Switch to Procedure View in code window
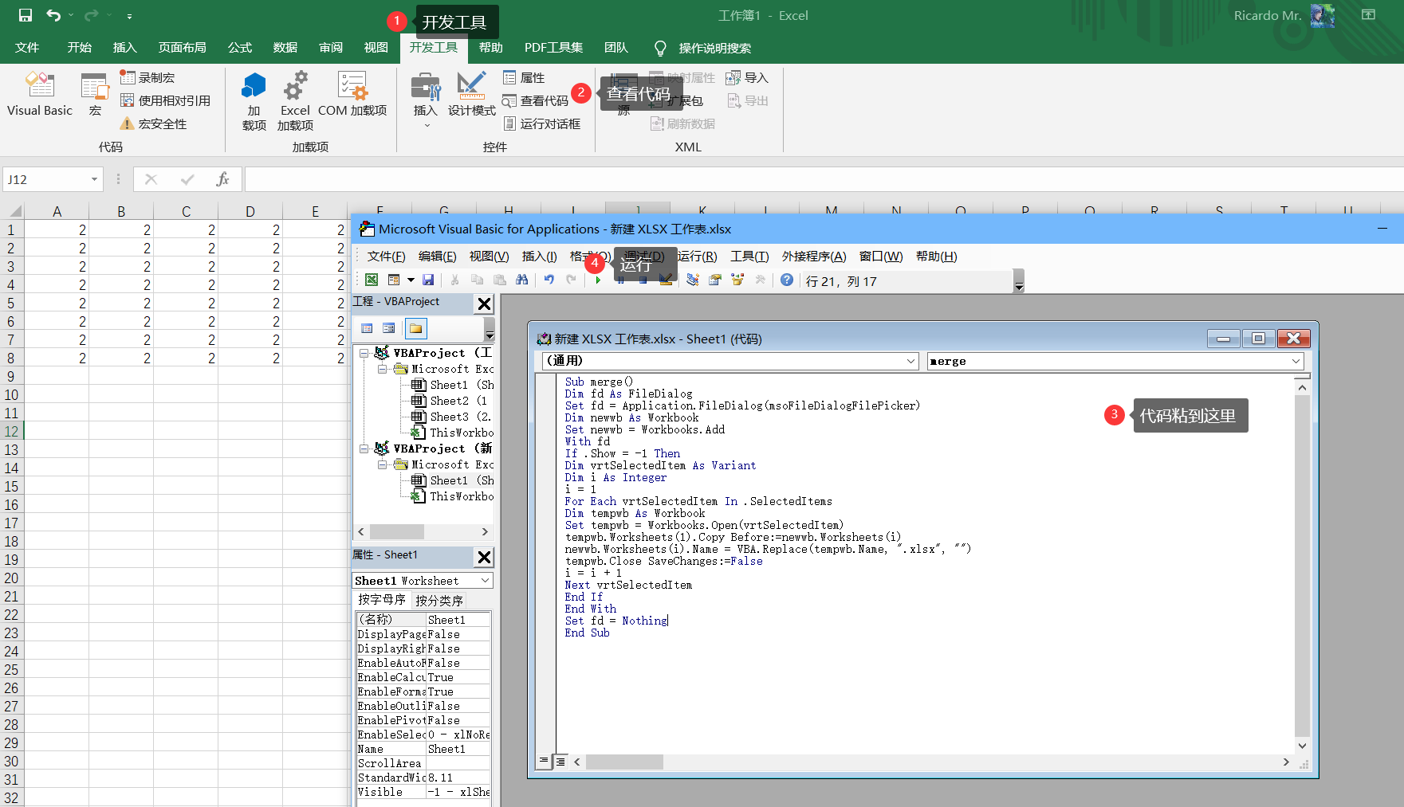The image size is (1404, 807). pos(544,762)
